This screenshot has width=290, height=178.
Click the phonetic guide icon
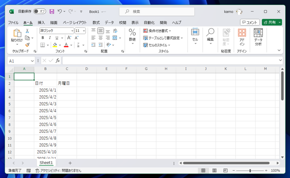pos(78,45)
